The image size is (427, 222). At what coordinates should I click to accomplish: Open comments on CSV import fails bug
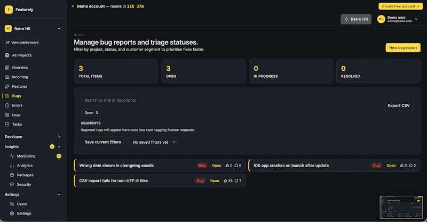[x=236, y=180]
